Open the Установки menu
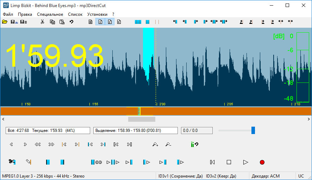The width and height of the screenshot is (312, 180). click(x=97, y=14)
